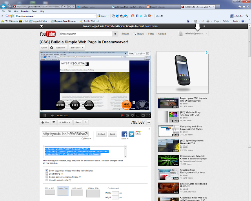
Task: Open Import your PSD layouts video thumbnail
Action: 168,102
